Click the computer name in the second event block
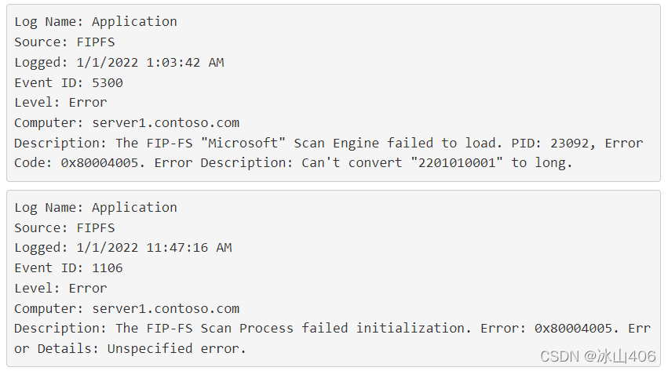668x371 pixels. point(166,309)
